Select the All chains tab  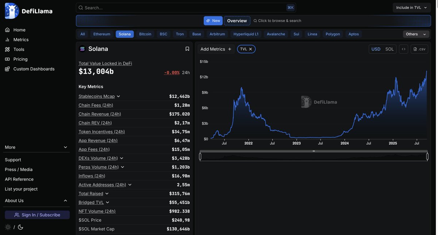(x=82, y=34)
